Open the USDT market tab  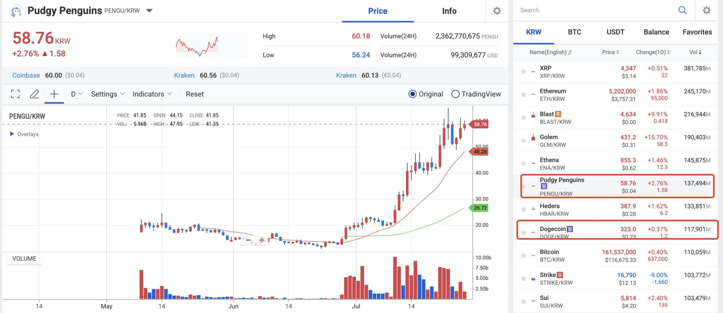pyautogui.click(x=615, y=32)
